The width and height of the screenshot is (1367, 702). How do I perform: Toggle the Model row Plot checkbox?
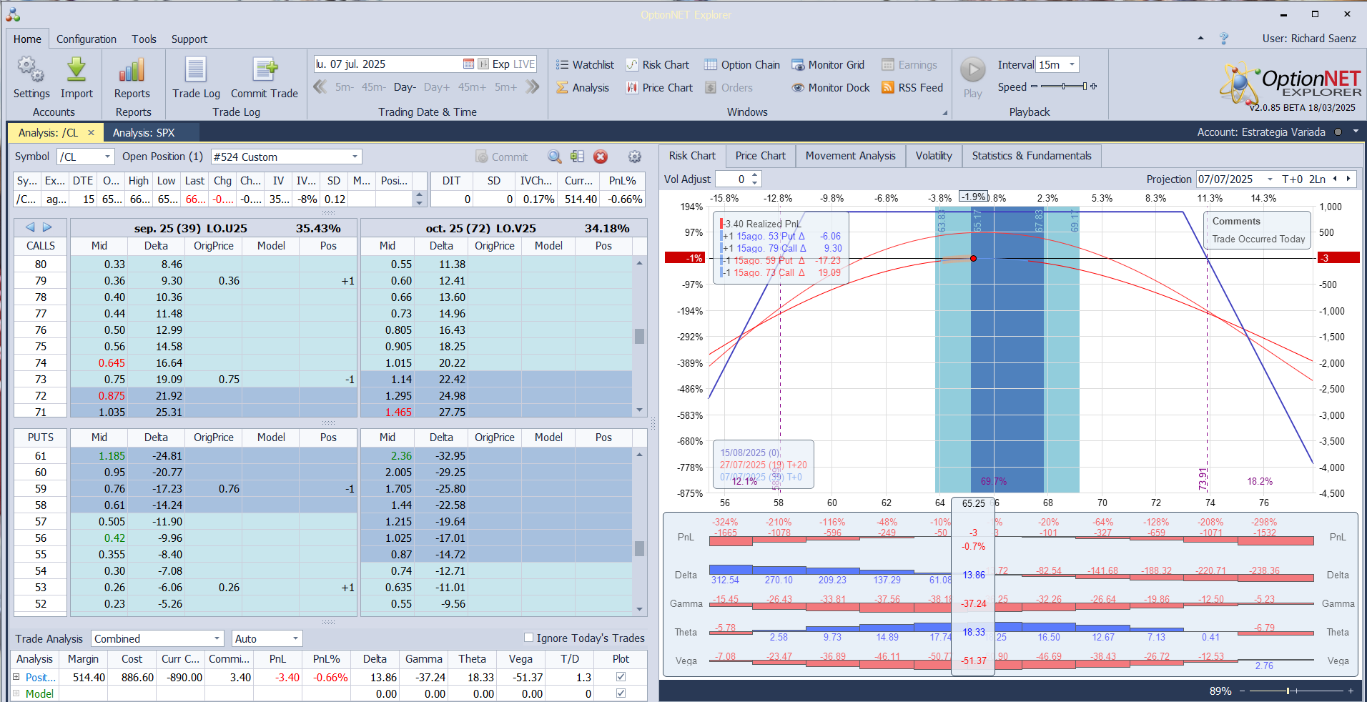pyautogui.click(x=621, y=693)
